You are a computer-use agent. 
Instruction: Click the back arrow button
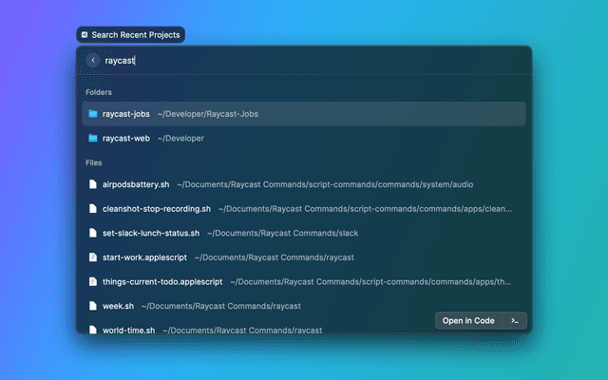[93, 60]
